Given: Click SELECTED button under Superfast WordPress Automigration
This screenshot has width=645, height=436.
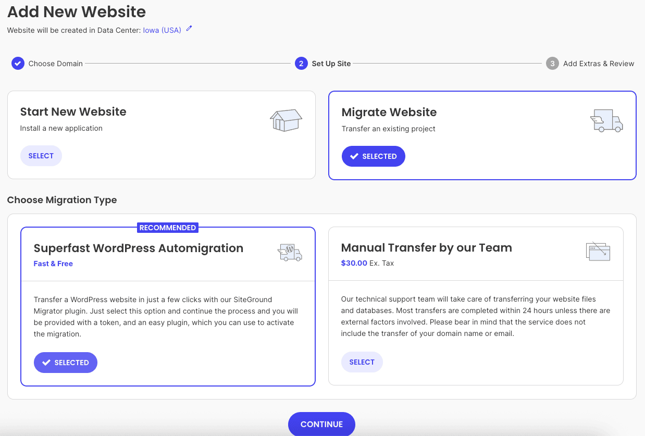Looking at the screenshot, I should point(66,363).
